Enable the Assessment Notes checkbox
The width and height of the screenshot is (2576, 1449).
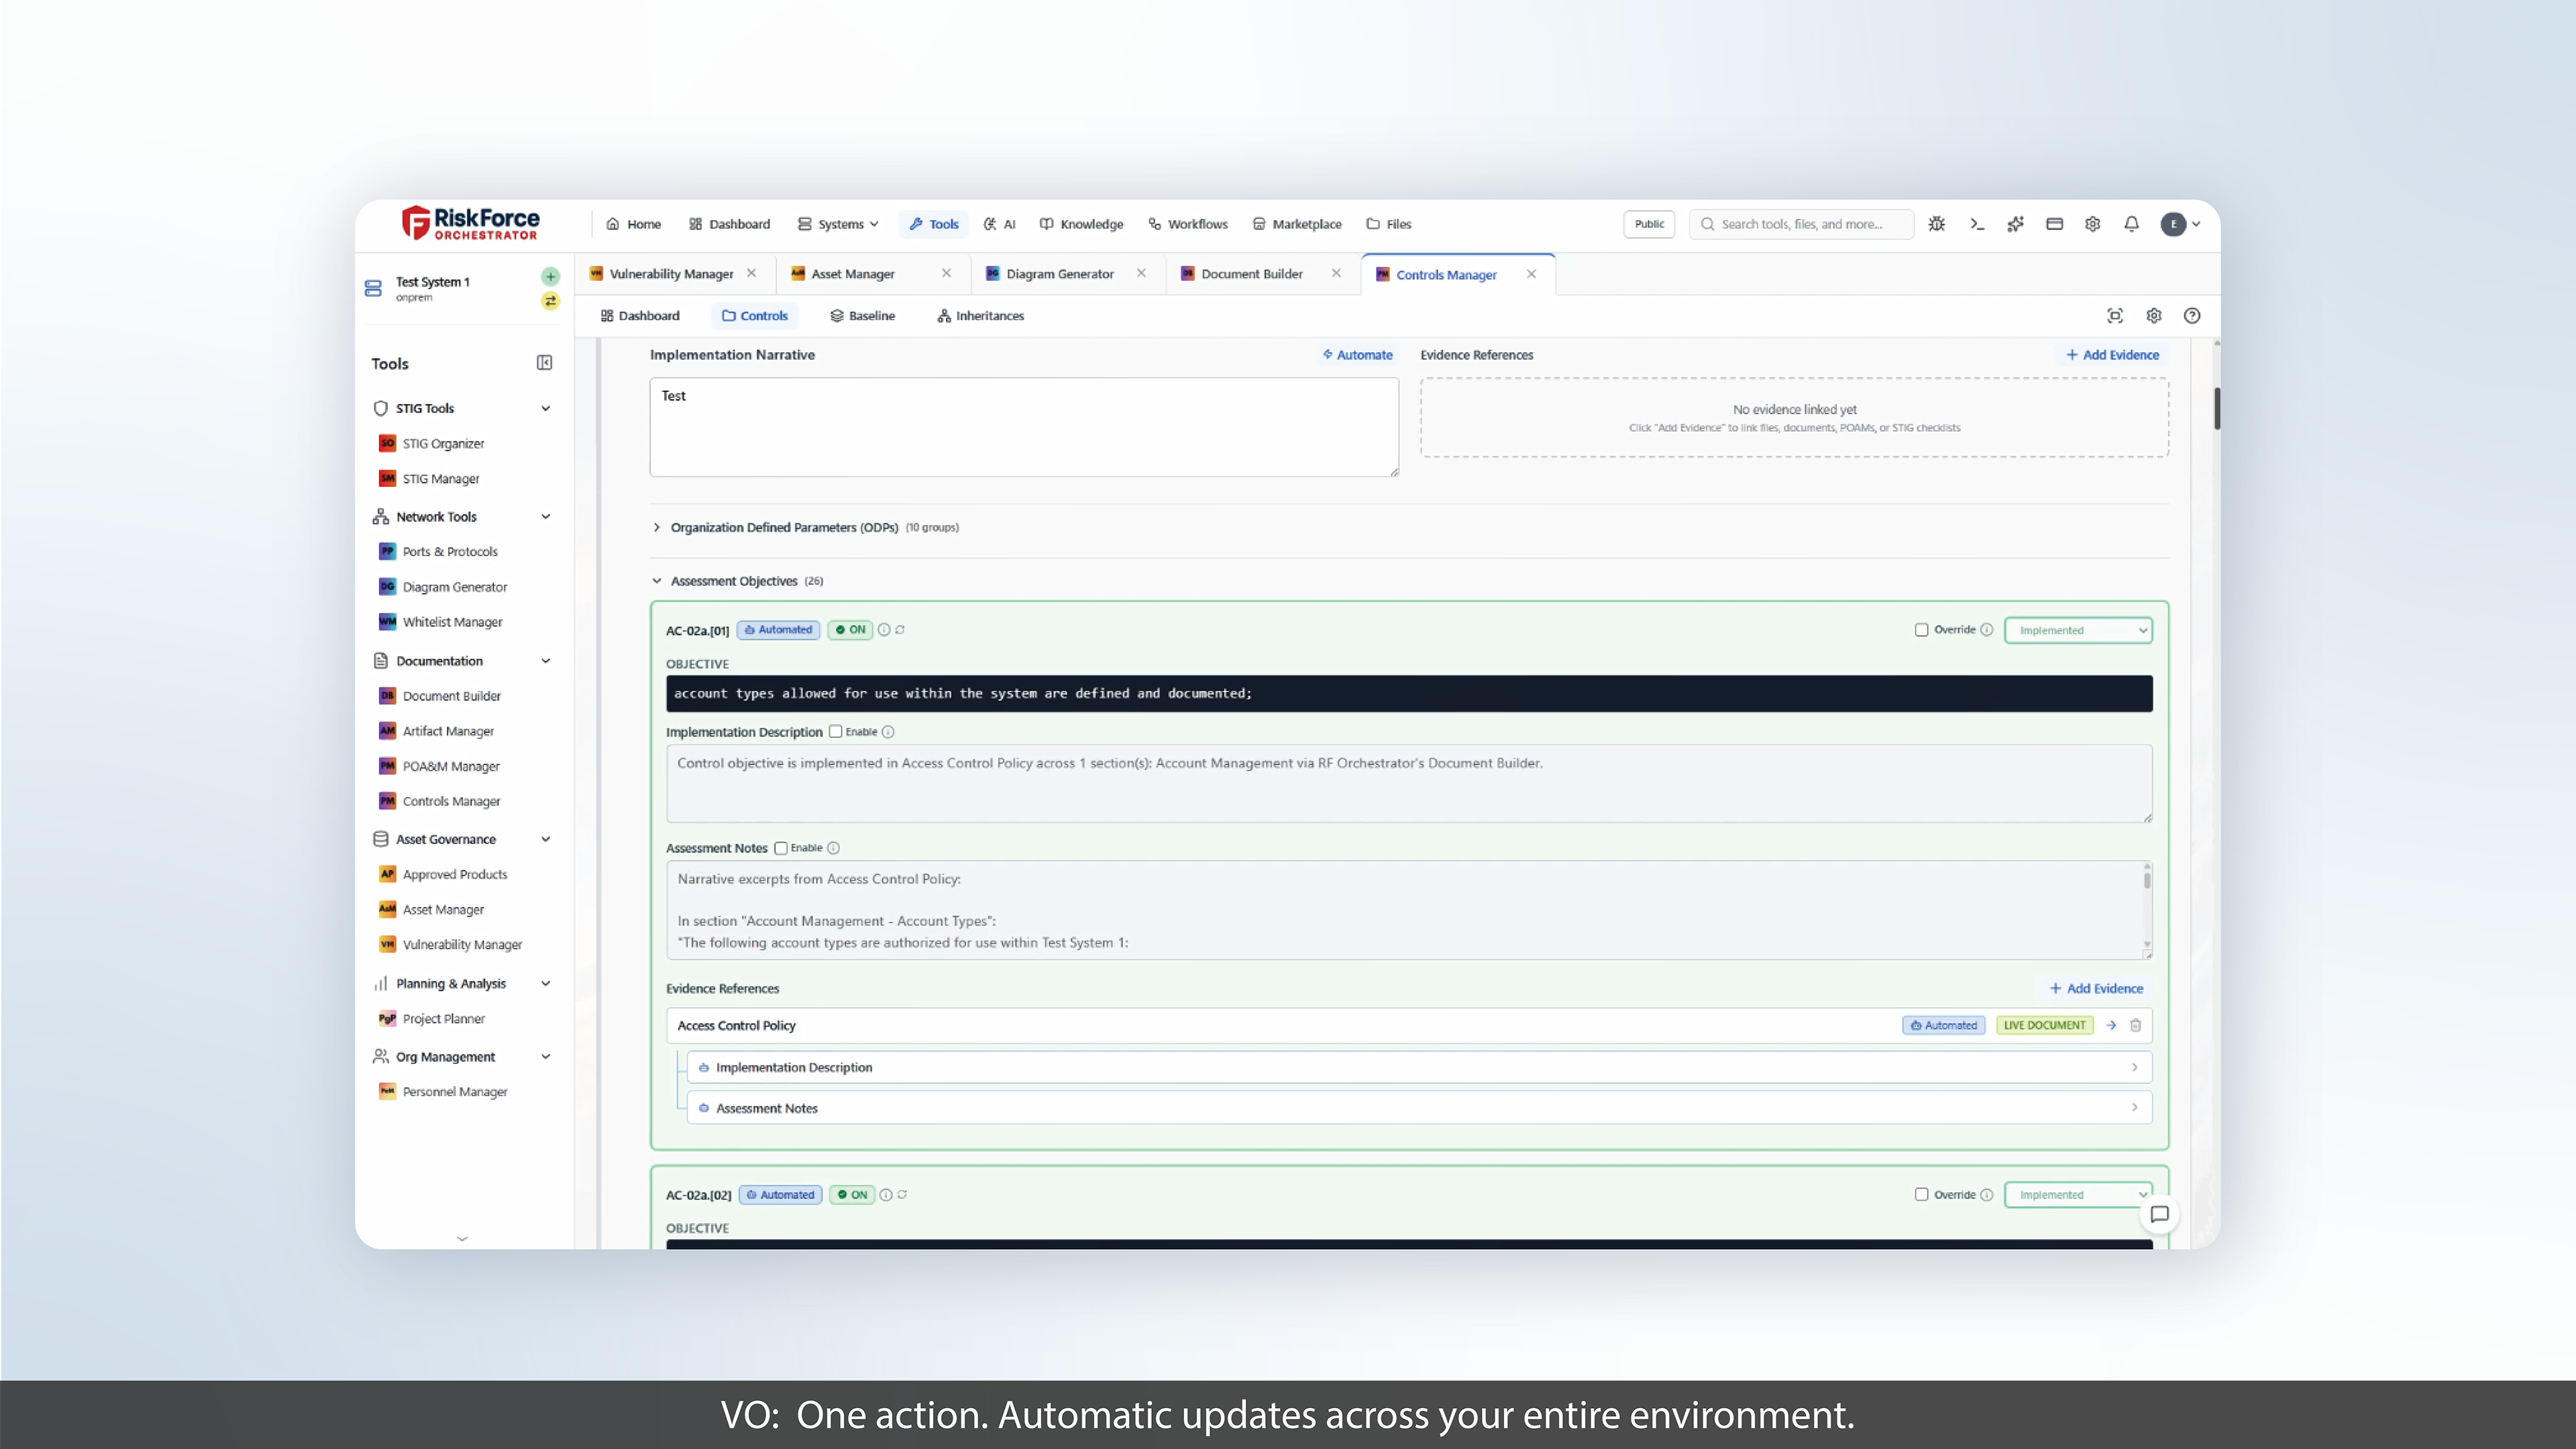781,848
